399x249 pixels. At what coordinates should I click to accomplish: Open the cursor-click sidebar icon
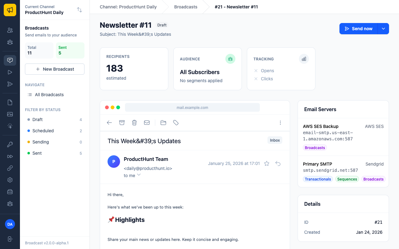[x=10, y=126]
